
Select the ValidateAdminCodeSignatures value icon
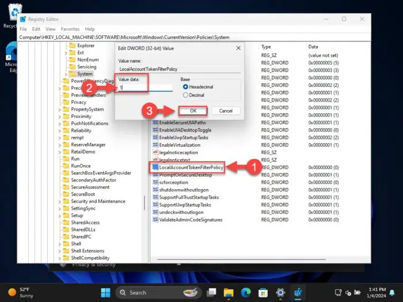pyautogui.click(x=155, y=220)
